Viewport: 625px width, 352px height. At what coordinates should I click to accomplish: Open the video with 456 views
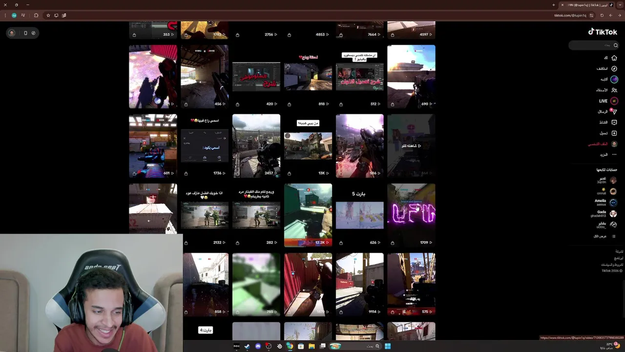click(205, 76)
